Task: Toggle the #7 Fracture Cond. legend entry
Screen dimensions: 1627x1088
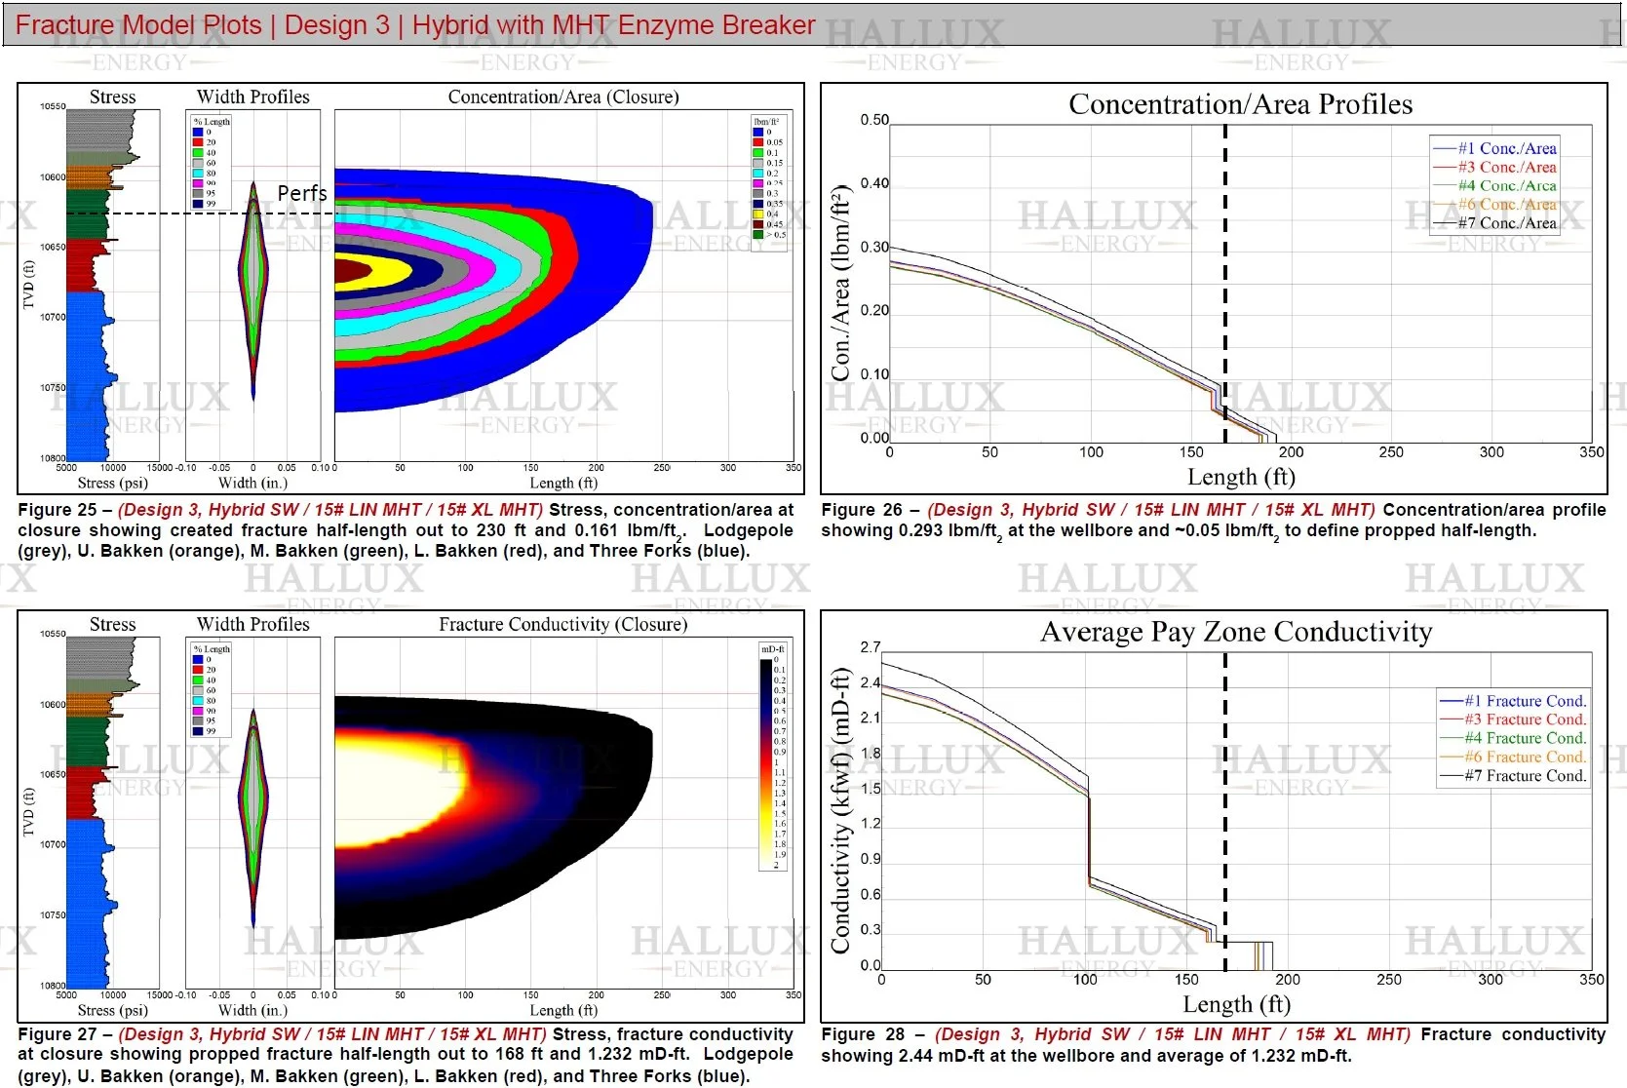Action: click(1511, 776)
